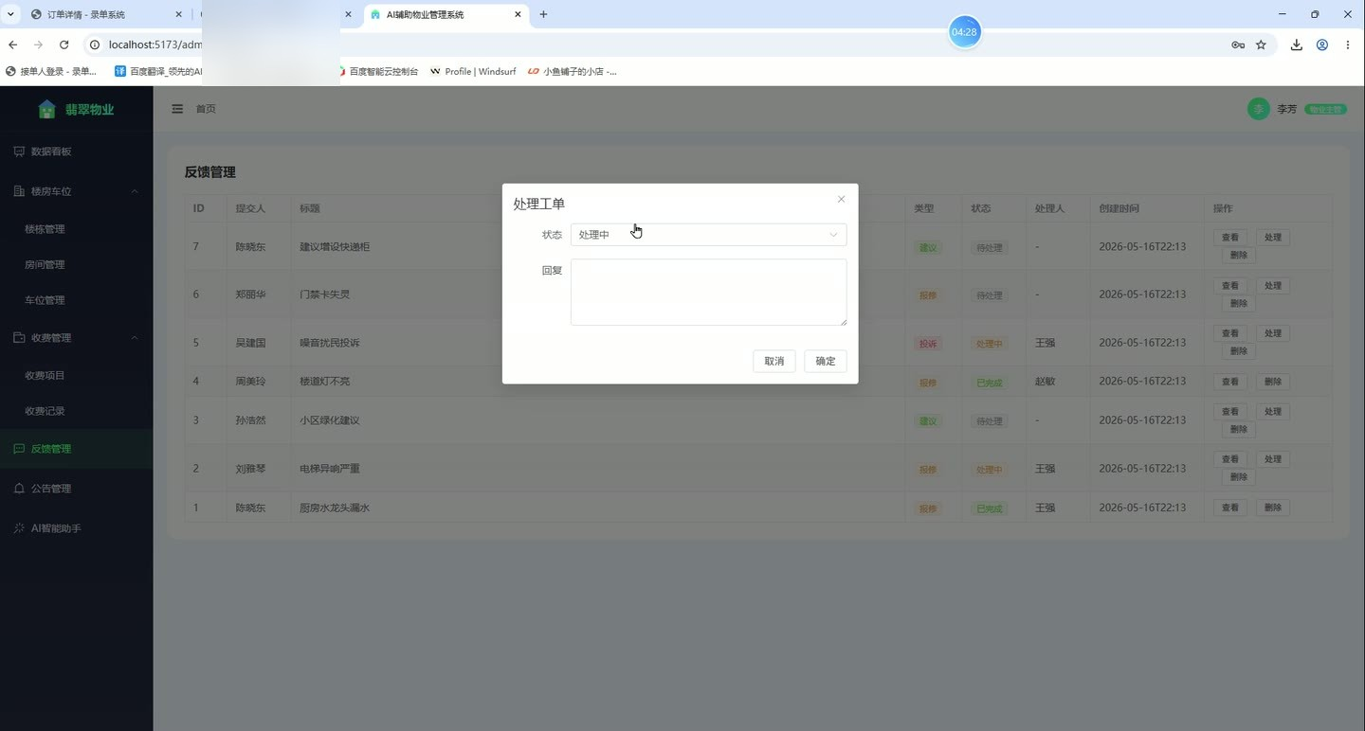Click 处理 for row 门禁卡失灵

point(1273,286)
